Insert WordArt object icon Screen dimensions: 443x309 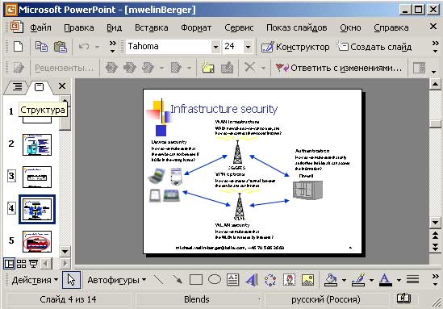(252, 280)
